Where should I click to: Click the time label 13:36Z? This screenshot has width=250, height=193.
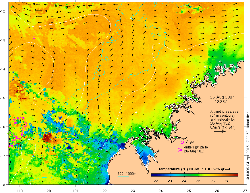tap(221, 101)
